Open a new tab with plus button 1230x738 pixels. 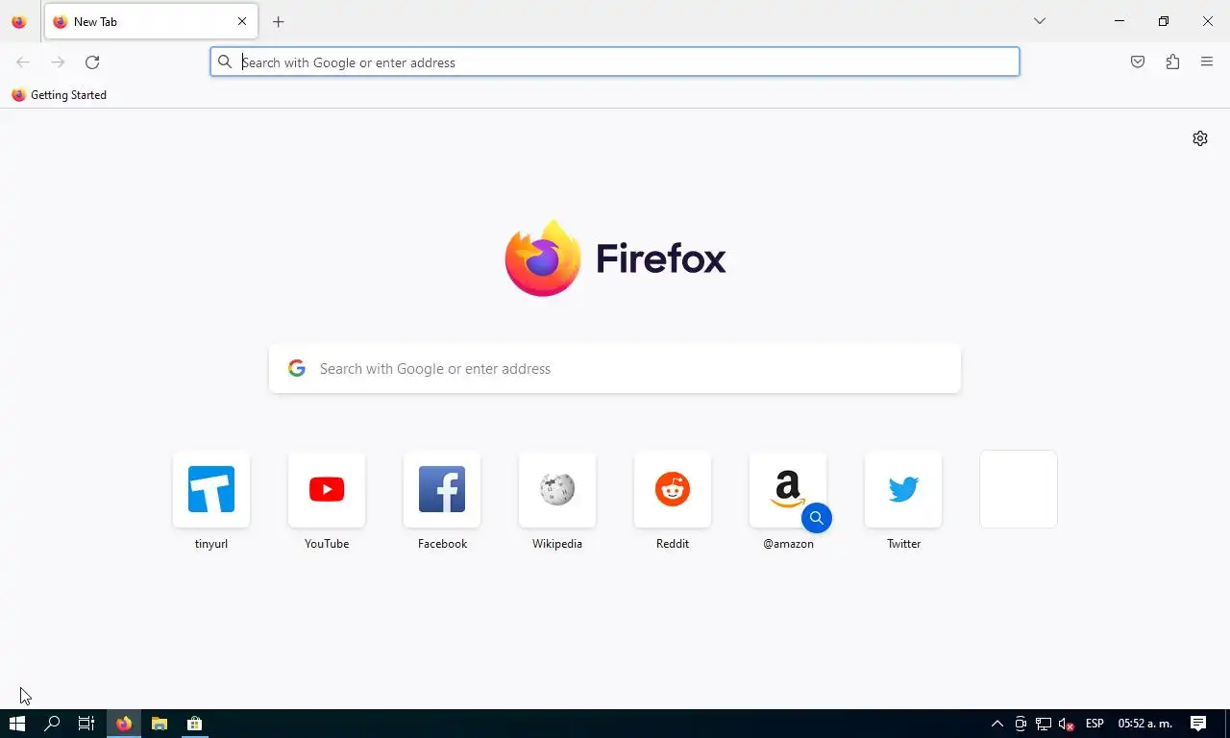click(x=279, y=22)
